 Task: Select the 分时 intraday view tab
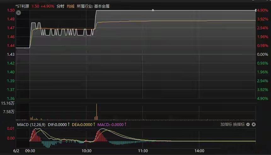coord(61,6)
